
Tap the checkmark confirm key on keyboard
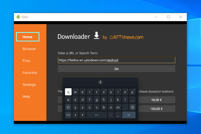tap(129, 115)
